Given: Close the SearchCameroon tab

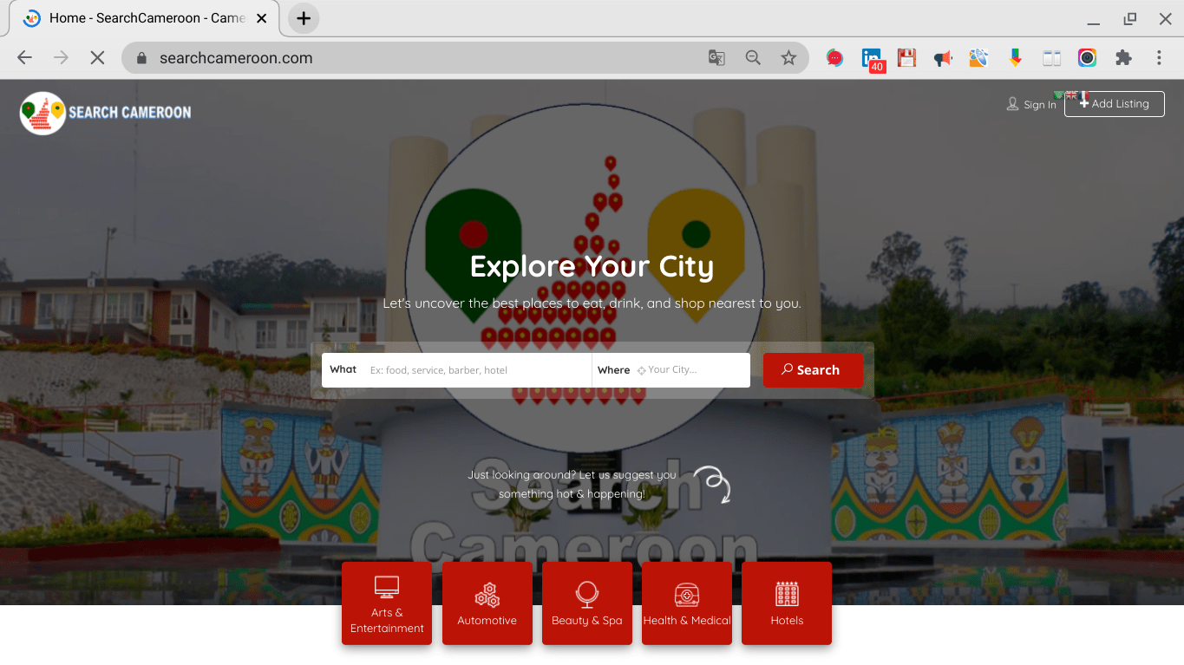Looking at the screenshot, I should pos(262,18).
